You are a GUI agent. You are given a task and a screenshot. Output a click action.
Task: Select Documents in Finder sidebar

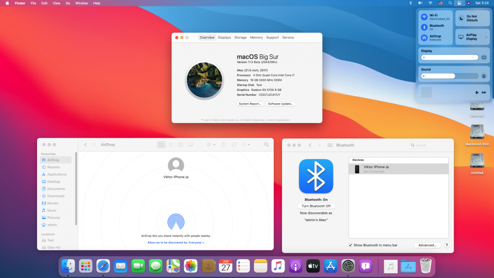pos(56,189)
